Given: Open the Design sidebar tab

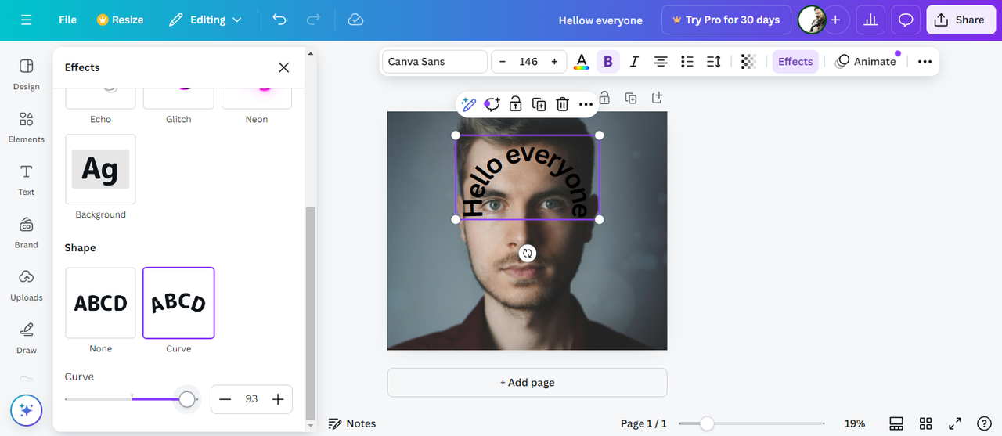Looking at the screenshot, I should 27,74.
